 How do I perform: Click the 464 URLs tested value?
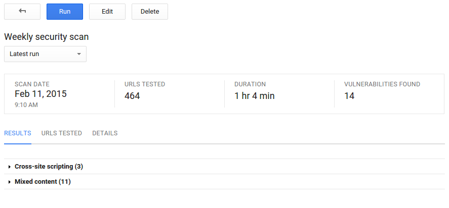(132, 96)
